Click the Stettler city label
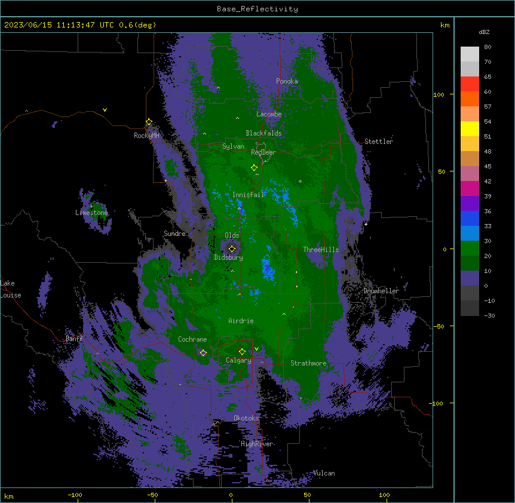 click(378, 142)
